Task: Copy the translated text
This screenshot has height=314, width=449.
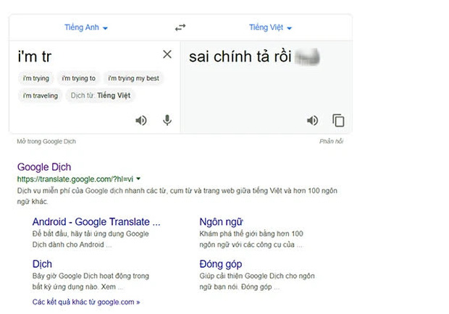Action: coord(338,120)
